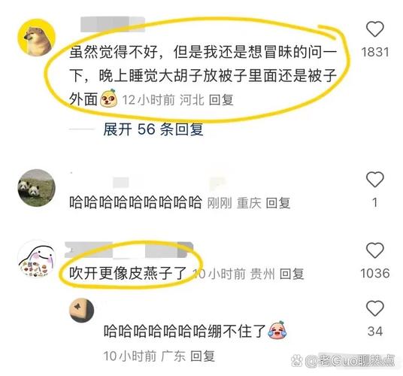The image size is (403, 376).
Task: Reply to the 重庆 comment via 回复
Action: [278, 203]
